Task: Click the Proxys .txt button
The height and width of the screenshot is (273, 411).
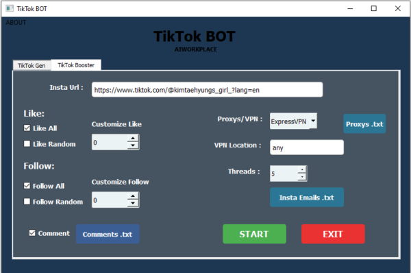Action: (364, 124)
